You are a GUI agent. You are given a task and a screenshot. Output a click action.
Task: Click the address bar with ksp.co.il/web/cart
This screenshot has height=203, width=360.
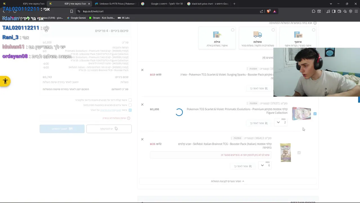pyautogui.click(x=169, y=11)
